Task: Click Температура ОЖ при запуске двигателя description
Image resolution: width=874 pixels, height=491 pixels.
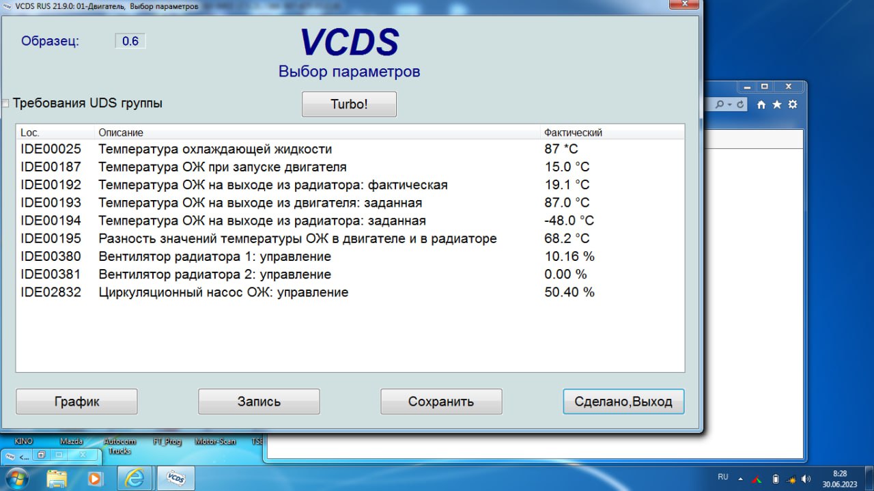Action: (223, 167)
